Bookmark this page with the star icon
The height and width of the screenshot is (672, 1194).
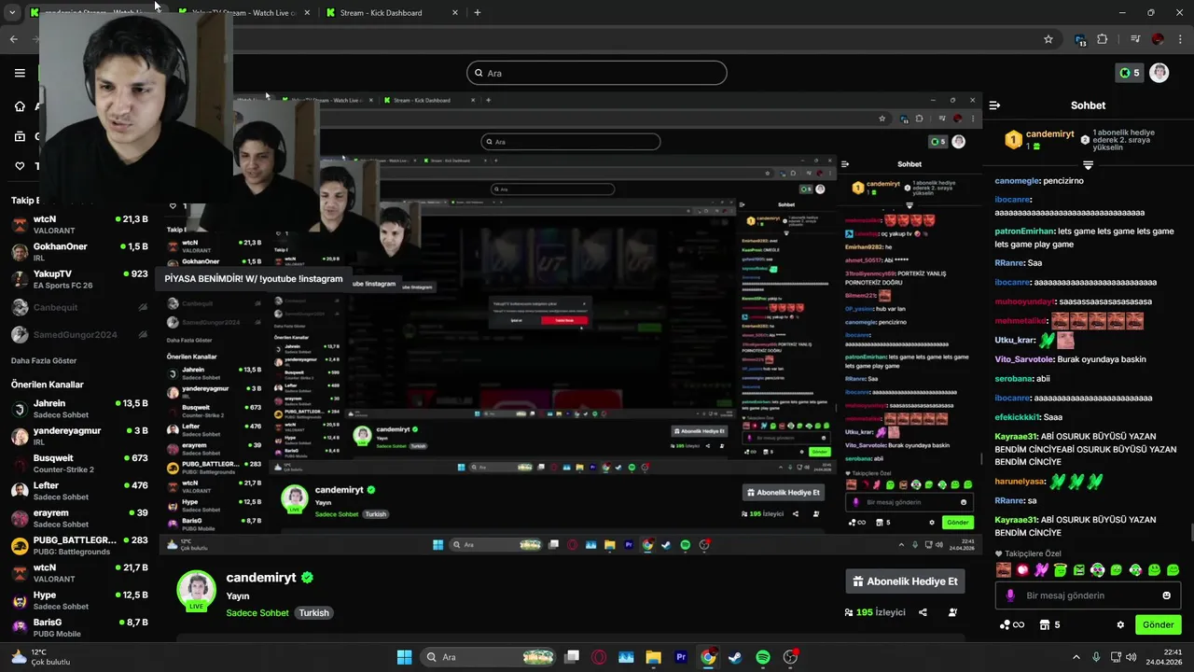(1048, 39)
